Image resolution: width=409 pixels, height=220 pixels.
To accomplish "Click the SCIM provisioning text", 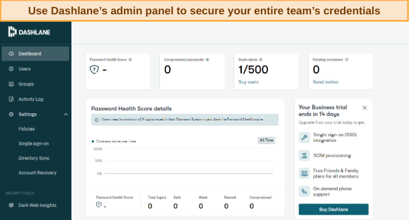I will (332, 156).
